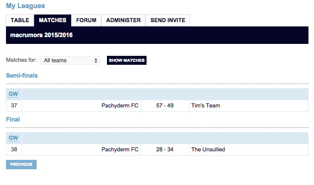Click the 28 - 34 final score

pos(165,150)
